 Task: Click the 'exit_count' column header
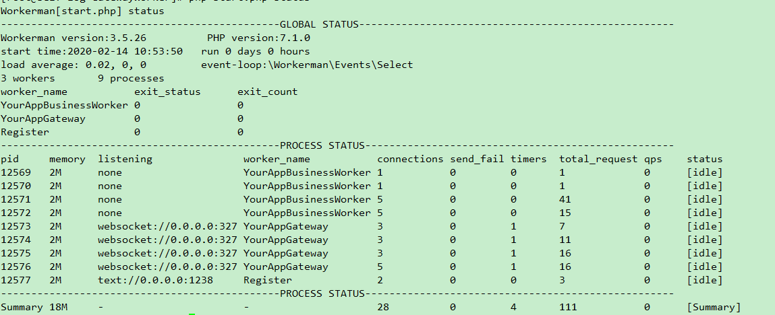pos(267,92)
